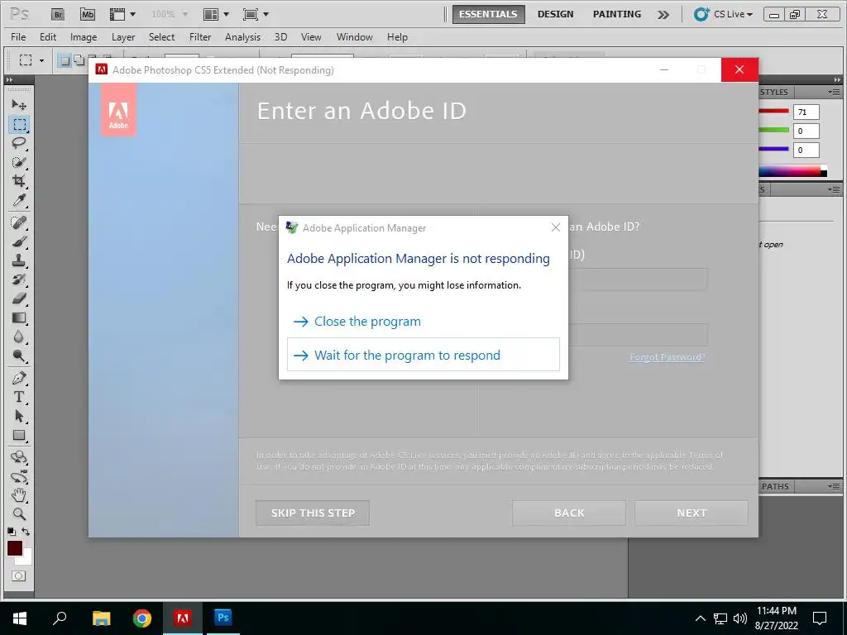Open CS Live dropdown

723,15
